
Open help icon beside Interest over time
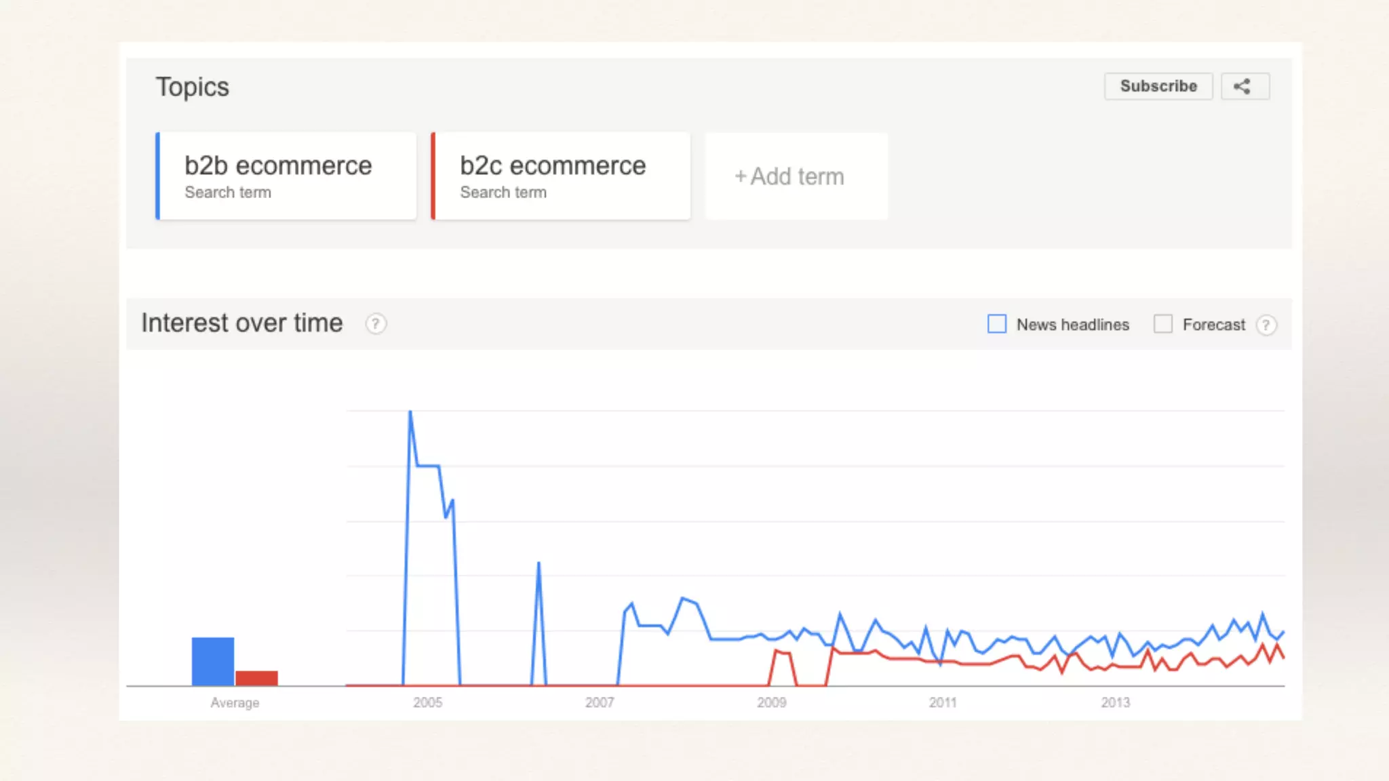(376, 324)
